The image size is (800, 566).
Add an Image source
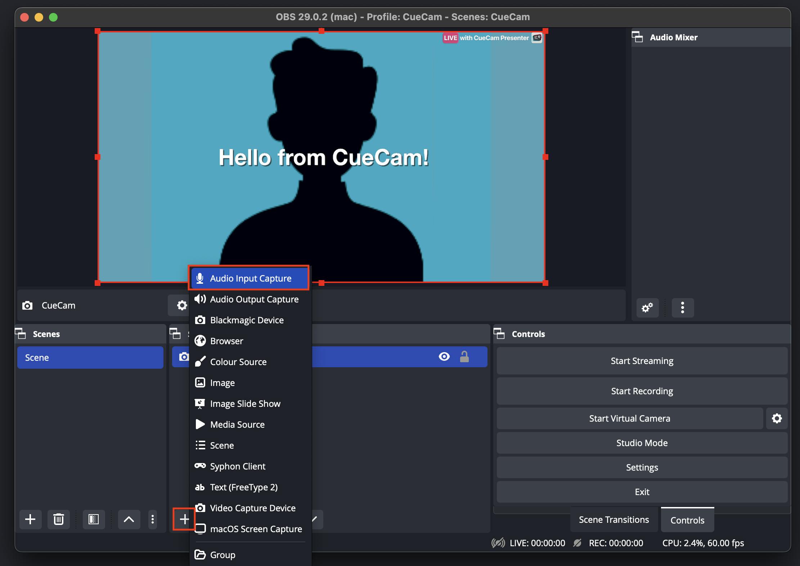click(250, 383)
